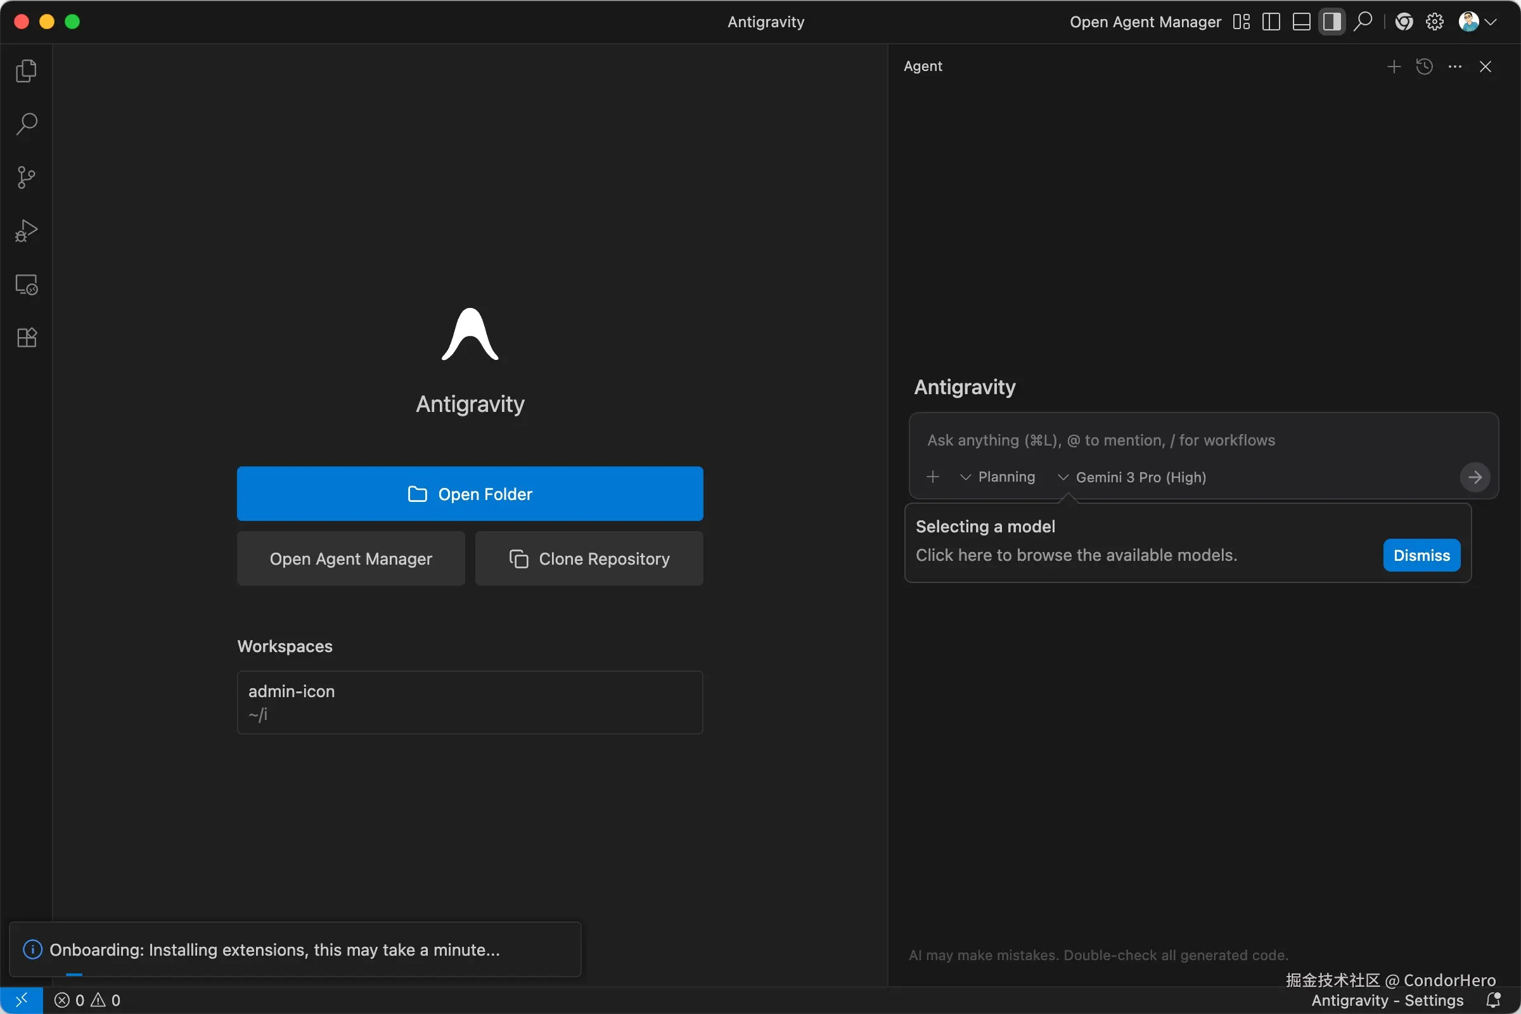The height and width of the screenshot is (1014, 1521).
Task: Open the Extensions view
Action: 26,337
